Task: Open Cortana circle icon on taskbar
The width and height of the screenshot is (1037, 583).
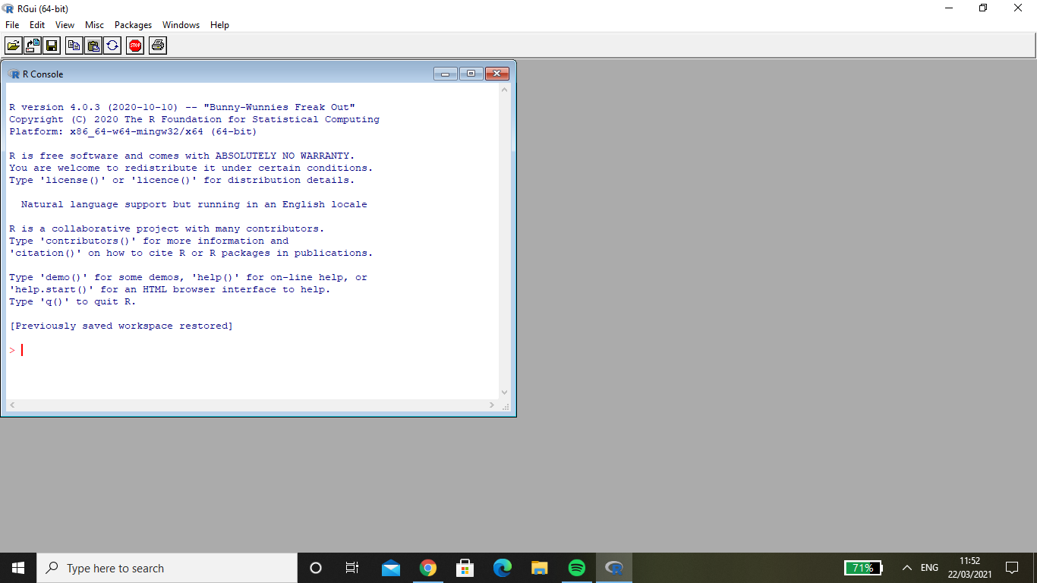Action: pyautogui.click(x=316, y=568)
